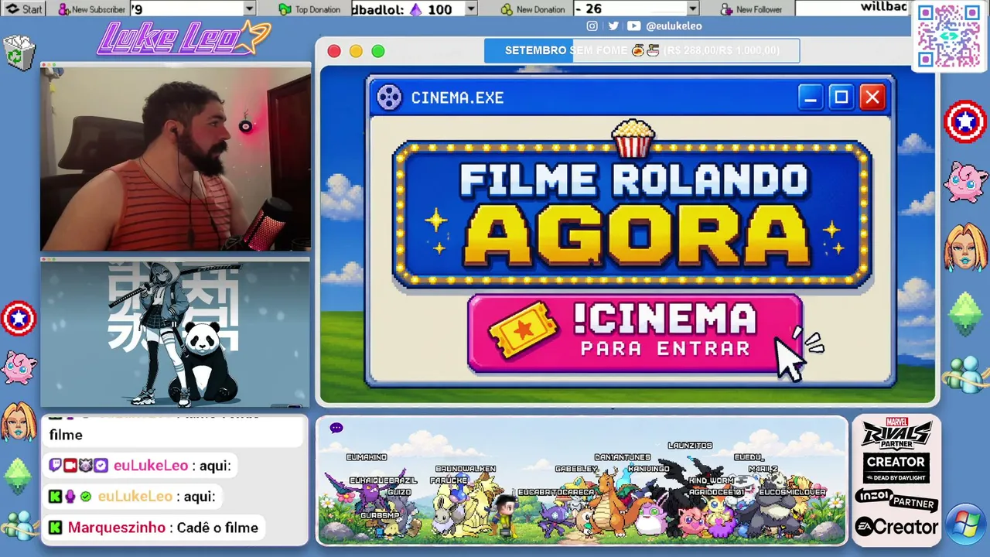
Task: Click the Twitch badge beside euLukeLeo
Action: 55,466
